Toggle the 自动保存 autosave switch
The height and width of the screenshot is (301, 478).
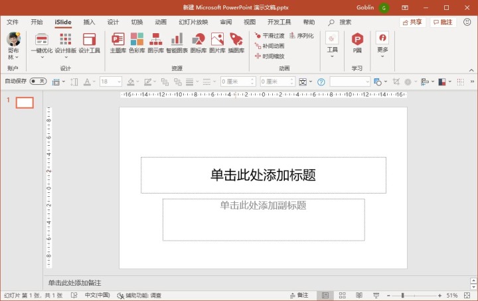point(38,82)
